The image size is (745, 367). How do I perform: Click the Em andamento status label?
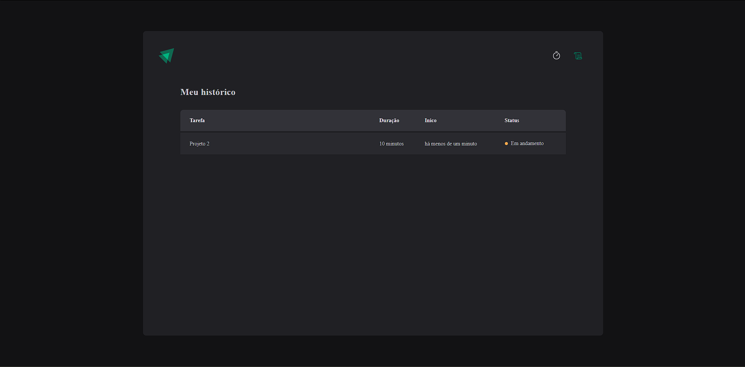(x=527, y=143)
